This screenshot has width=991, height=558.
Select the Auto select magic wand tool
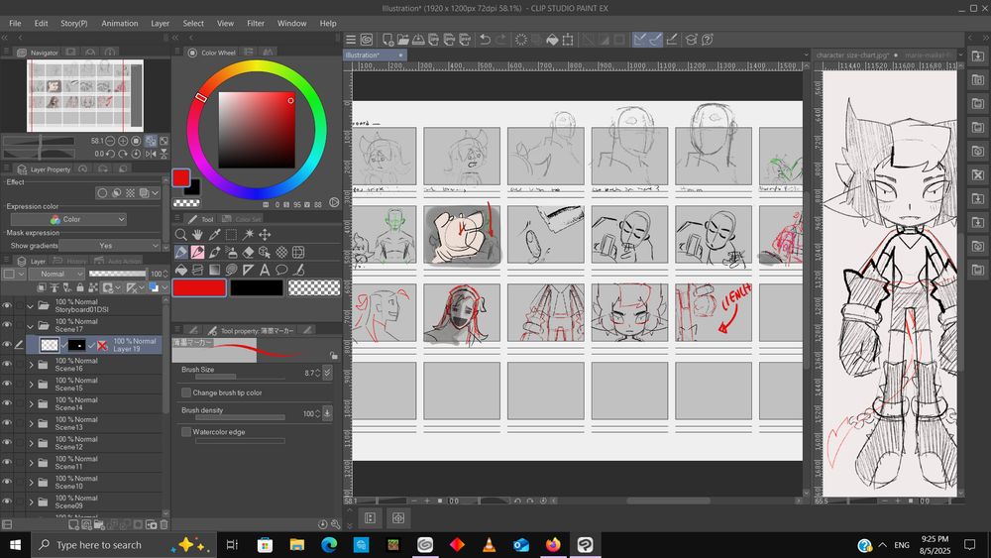click(x=248, y=235)
